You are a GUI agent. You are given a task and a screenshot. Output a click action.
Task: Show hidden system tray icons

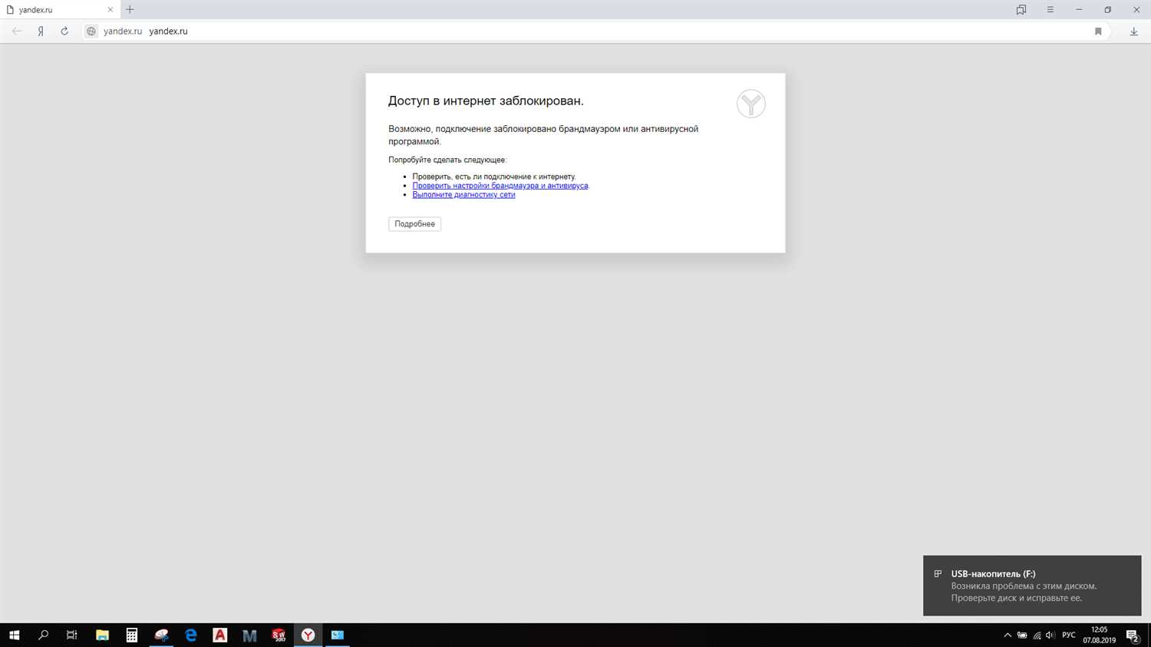pos(1008,635)
